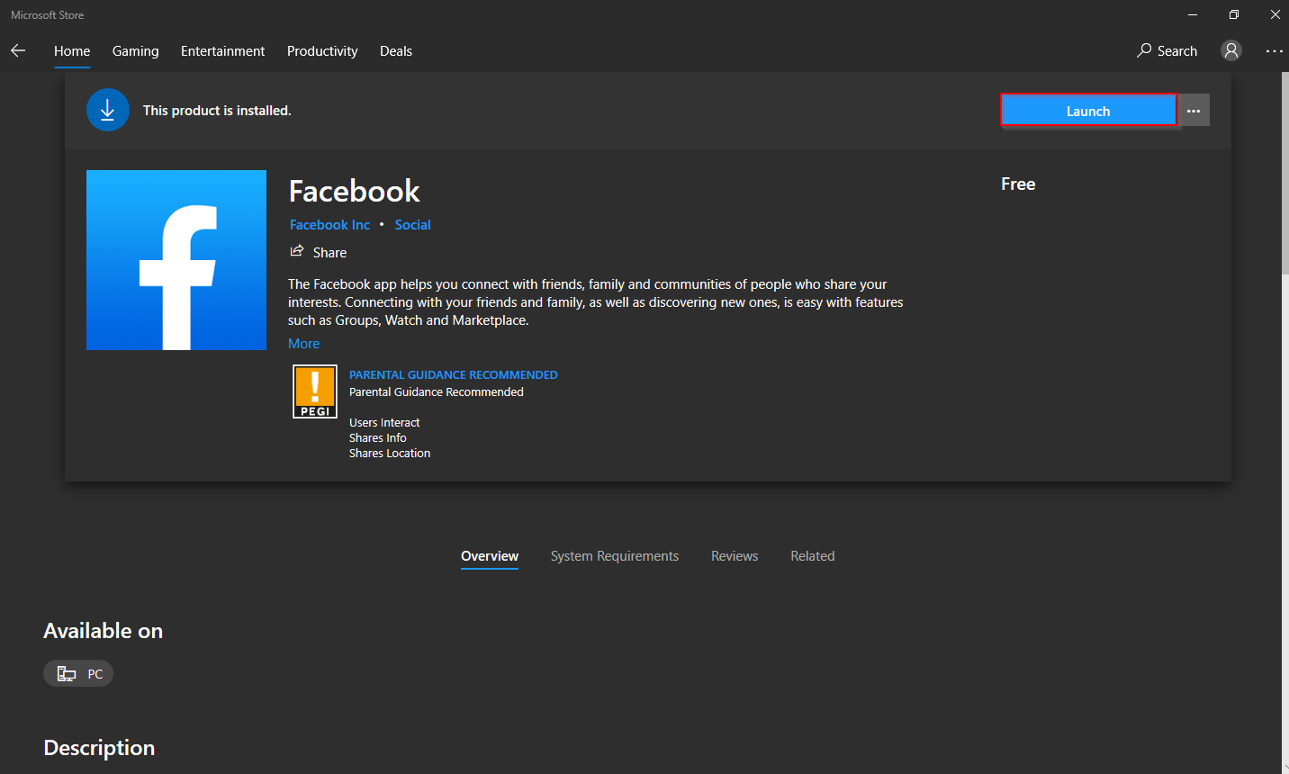The width and height of the screenshot is (1289, 774).
Task: Click 'This product is installed.' text
Action: [x=217, y=111]
